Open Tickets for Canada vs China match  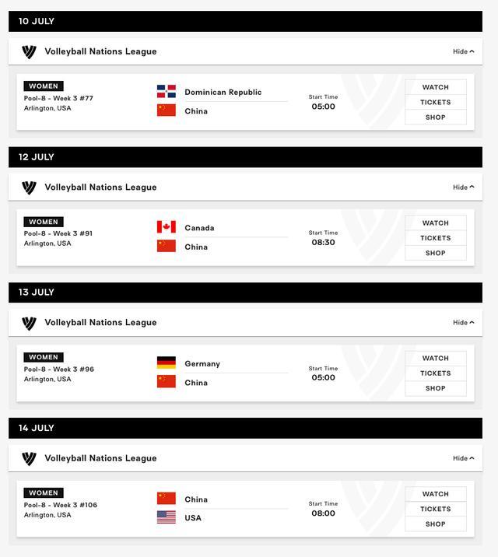coord(436,238)
